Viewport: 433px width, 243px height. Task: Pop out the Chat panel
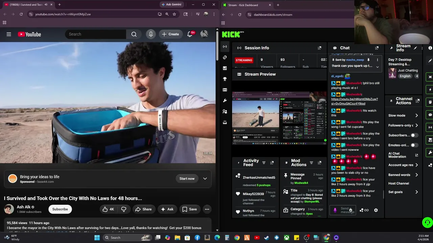377,48
